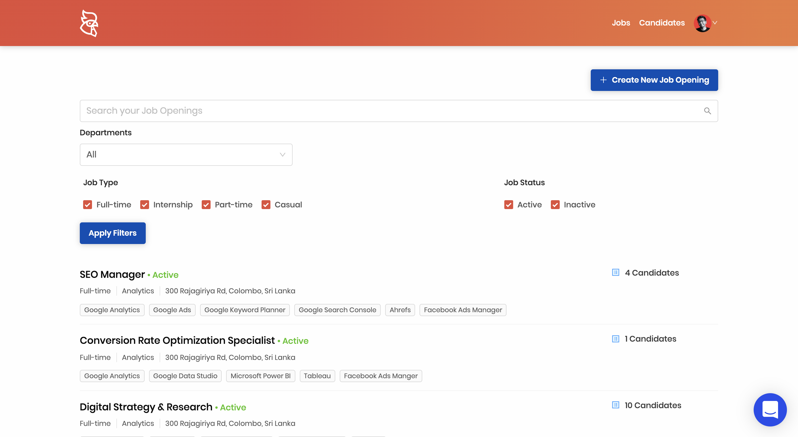Click the list icon beside 1 Candidates
Screen dimensions: 798x437
(x=615, y=339)
